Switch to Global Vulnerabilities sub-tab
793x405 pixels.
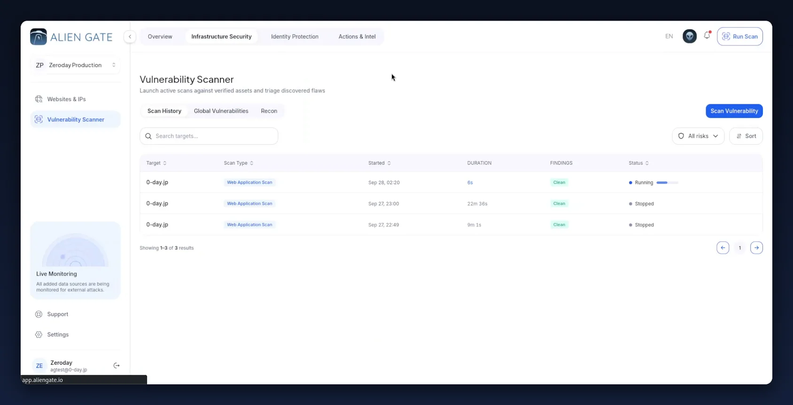221,111
